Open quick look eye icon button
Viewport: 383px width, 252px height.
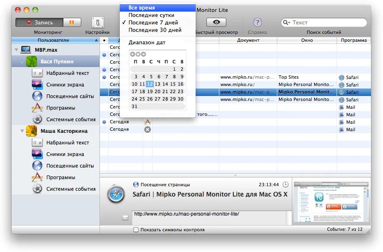pyautogui.click(x=216, y=22)
